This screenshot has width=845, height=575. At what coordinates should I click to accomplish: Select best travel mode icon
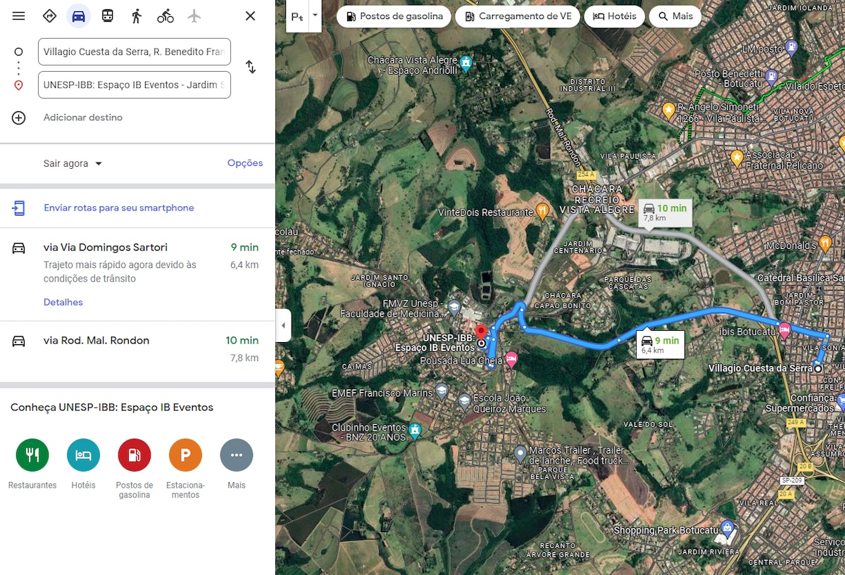click(x=49, y=15)
